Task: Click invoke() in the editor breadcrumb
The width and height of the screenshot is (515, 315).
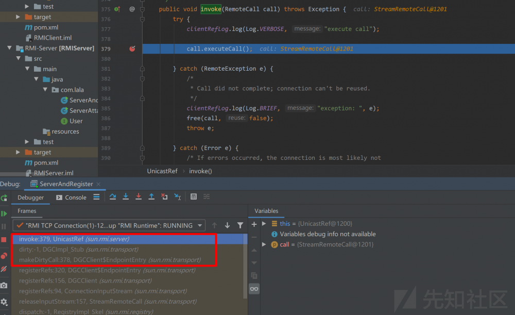Action: coord(200,171)
